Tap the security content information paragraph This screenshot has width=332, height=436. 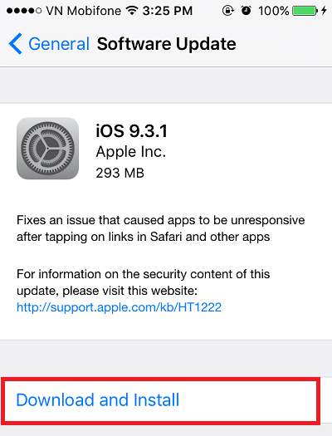[144, 282]
